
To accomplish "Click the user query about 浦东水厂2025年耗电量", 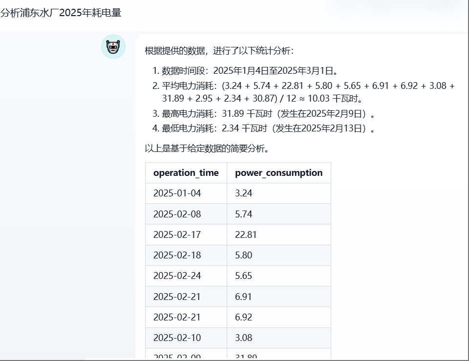I will [61, 13].
